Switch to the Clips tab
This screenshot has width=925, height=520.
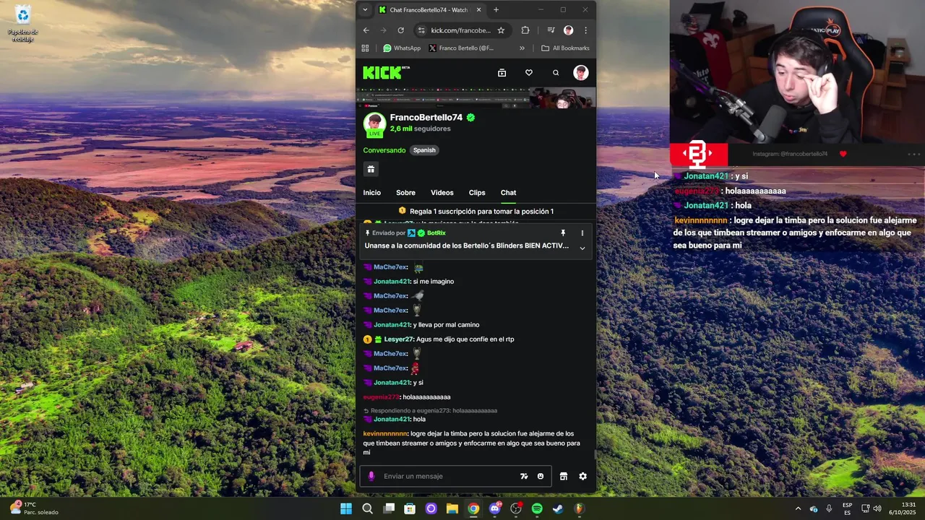point(477,193)
